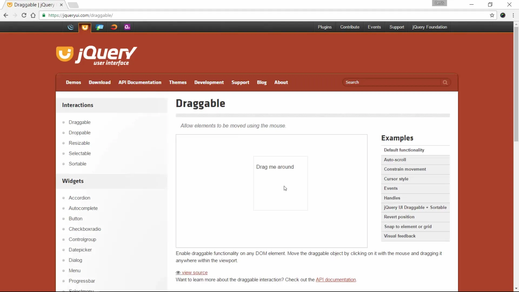Screen dimensions: 519x292
Task: Click the eye icon beside view source
Action: (x=178, y=273)
